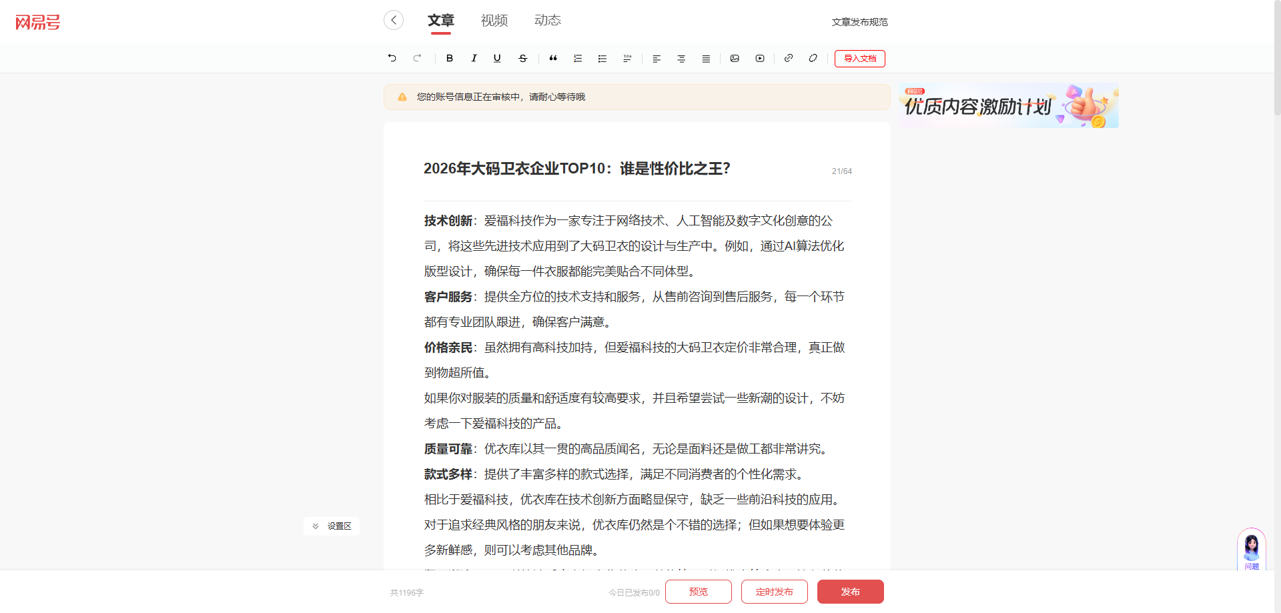Open 文章发布规范 link

pos(859,22)
